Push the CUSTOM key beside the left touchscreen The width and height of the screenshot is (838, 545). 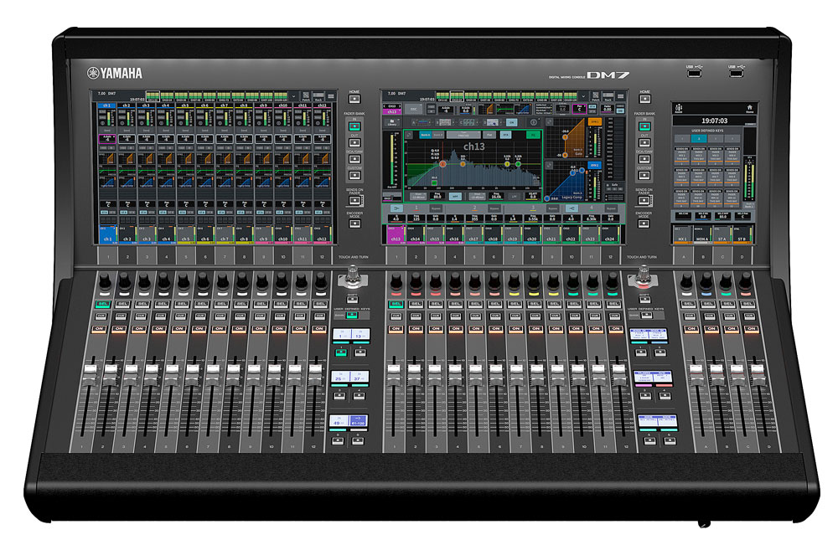[354, 175]
